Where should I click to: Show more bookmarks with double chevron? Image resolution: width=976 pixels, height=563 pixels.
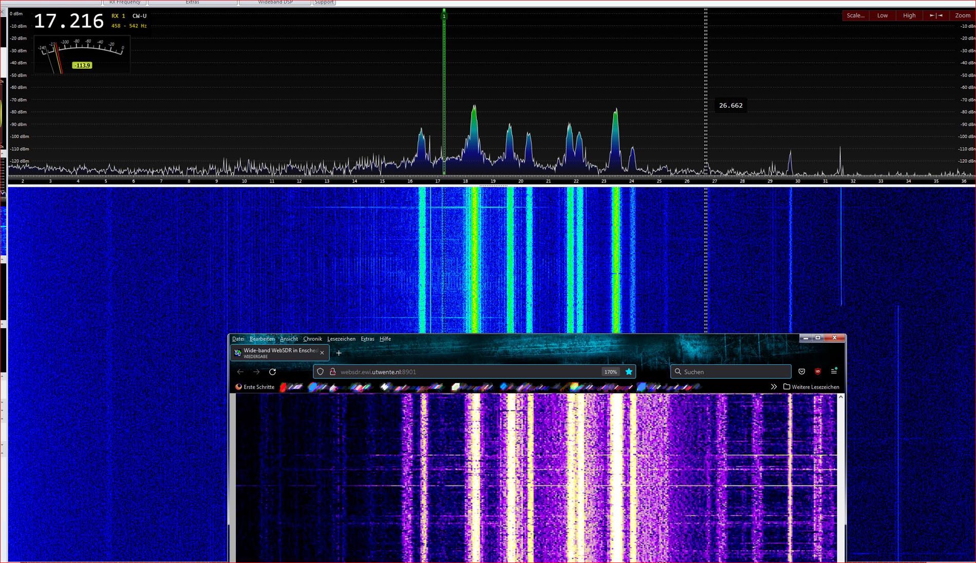coord(774,387)
